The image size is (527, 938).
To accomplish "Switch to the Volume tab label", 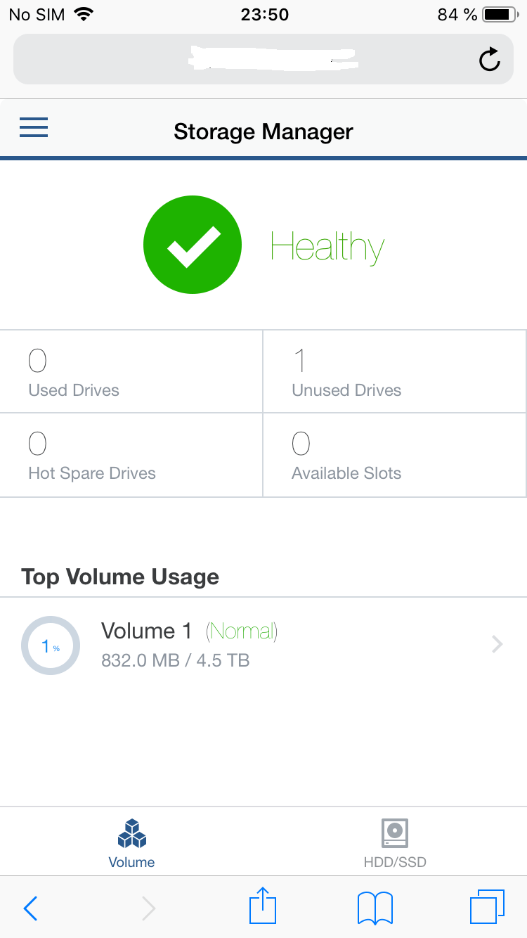I will click(x=131, y=862).
